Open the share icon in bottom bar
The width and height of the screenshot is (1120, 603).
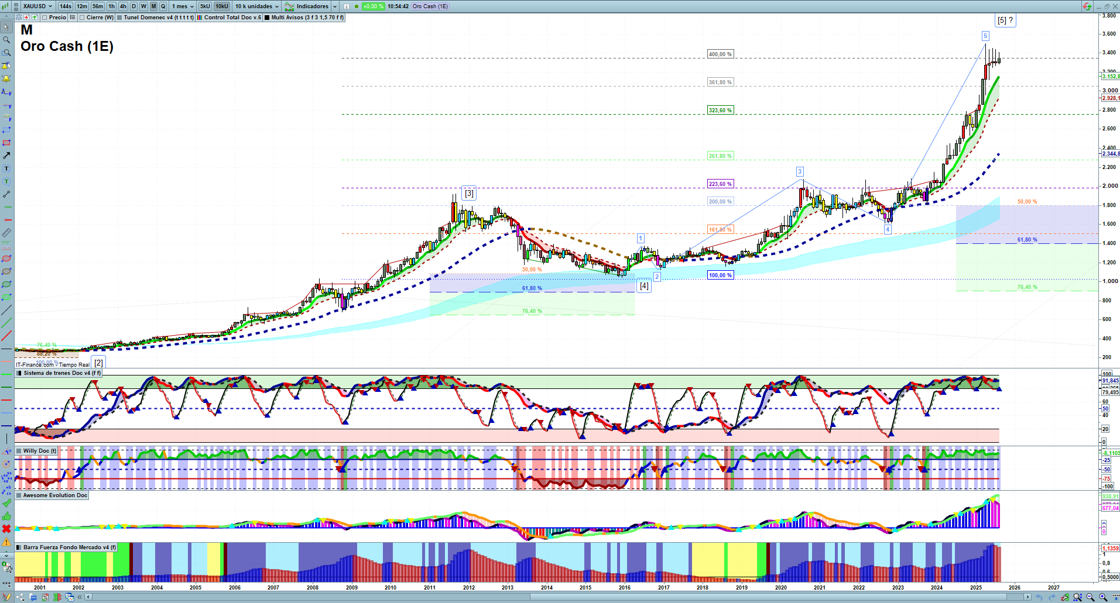(20, 597)
